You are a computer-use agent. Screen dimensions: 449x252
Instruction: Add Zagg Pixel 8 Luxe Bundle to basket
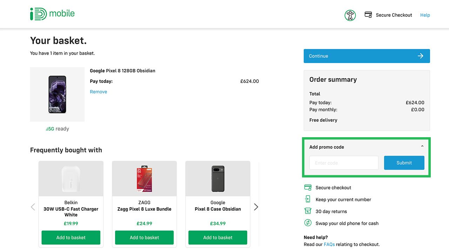(x=144, y=237)
